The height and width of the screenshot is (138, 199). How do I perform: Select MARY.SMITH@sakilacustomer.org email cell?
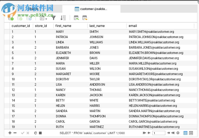click(x=152, y=32)
